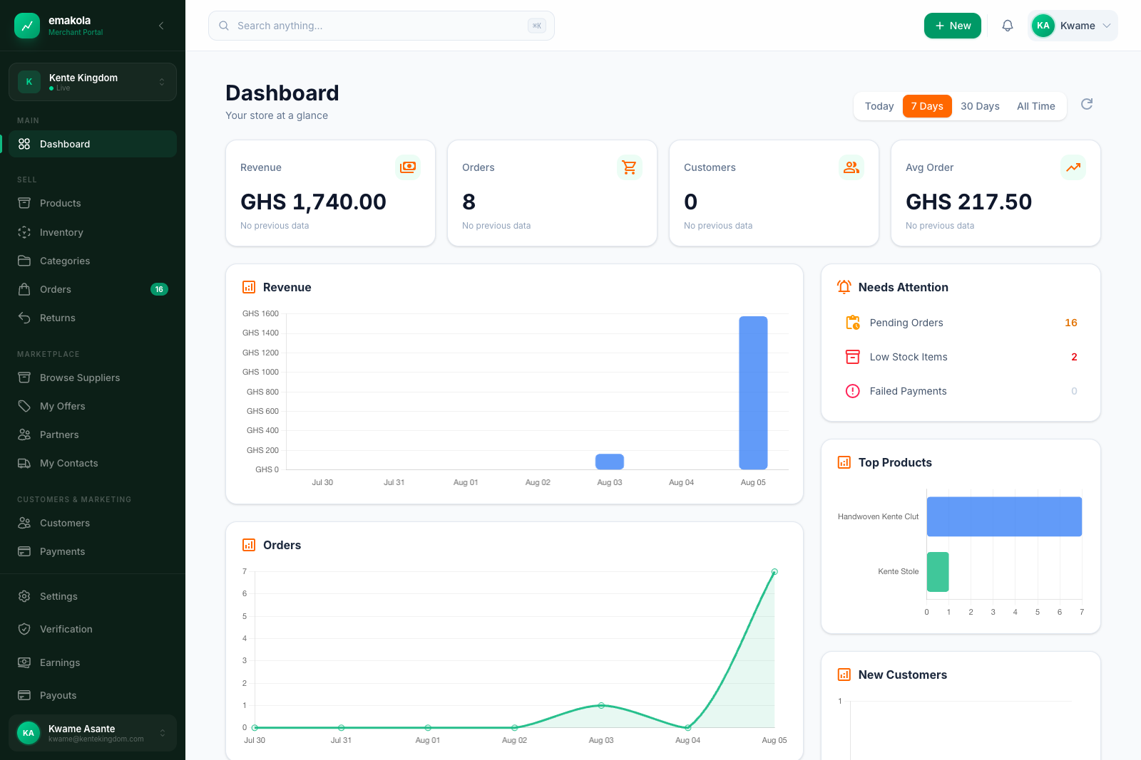Click the Low Stock Items box icon
The height and width of the screenshot is (760, 1141).
853,357
